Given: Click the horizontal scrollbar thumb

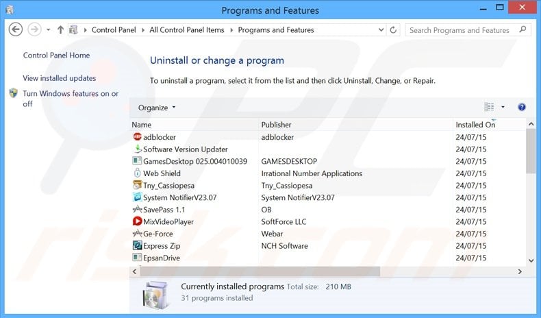Looking at the screenshot, I should tap(260, 271).
